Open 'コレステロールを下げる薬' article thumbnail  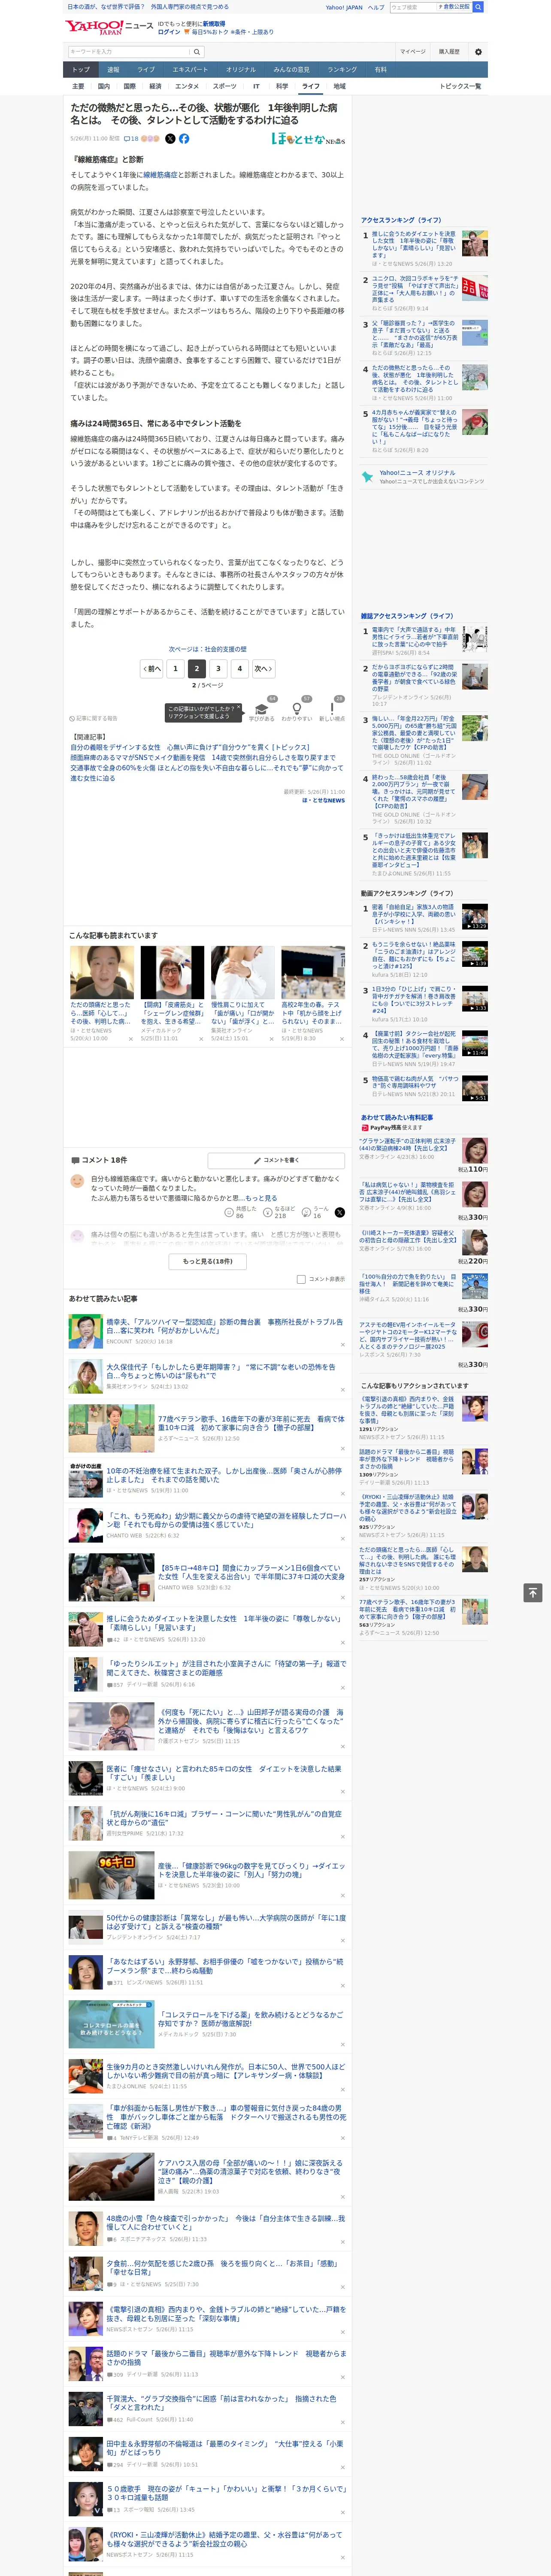coord(111,2024)
